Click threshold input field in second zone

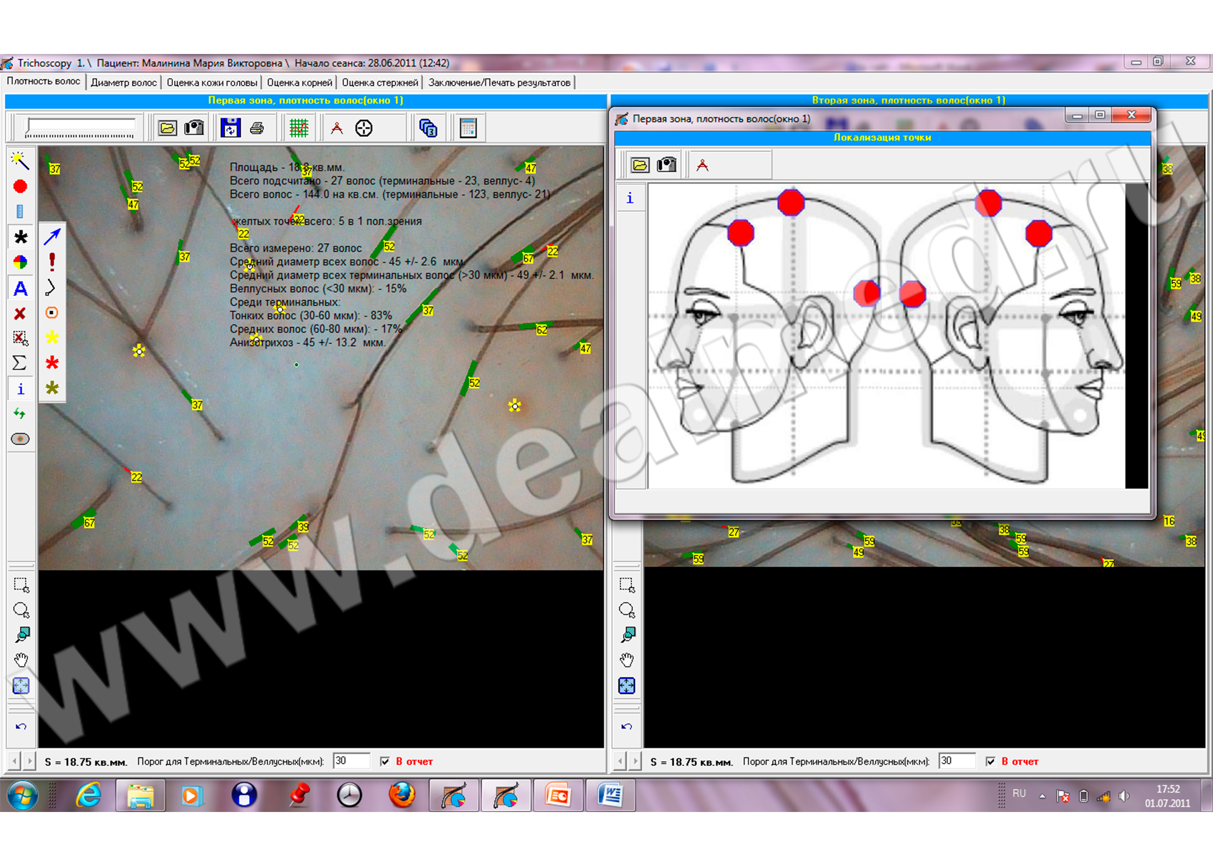coord(957,761)
